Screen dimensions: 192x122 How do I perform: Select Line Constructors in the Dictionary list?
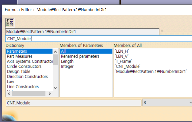pyautogui.click(x=29, y=87)
